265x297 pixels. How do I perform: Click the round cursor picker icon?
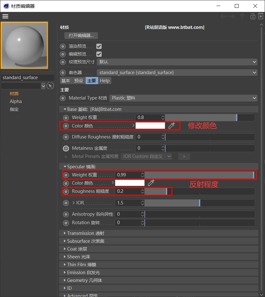pos(50,86)
